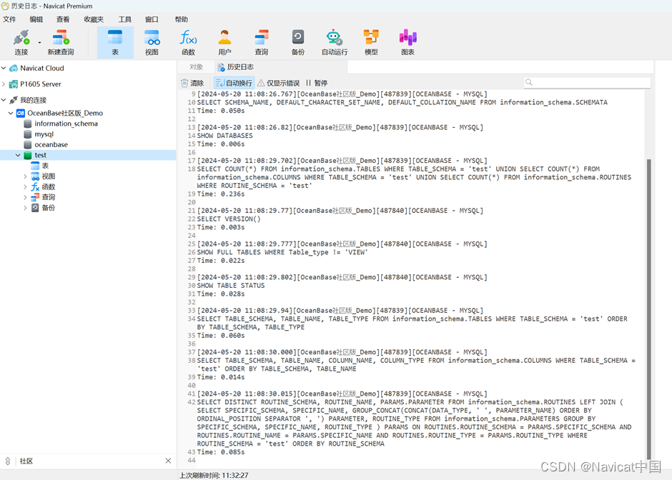Select the OceanBase社区版_Demo connection

tap(65, 113)
